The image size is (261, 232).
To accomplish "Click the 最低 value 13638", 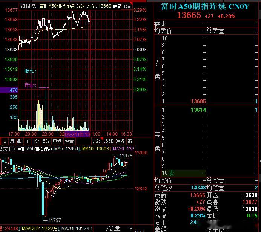I will click(x=250, y=209).
